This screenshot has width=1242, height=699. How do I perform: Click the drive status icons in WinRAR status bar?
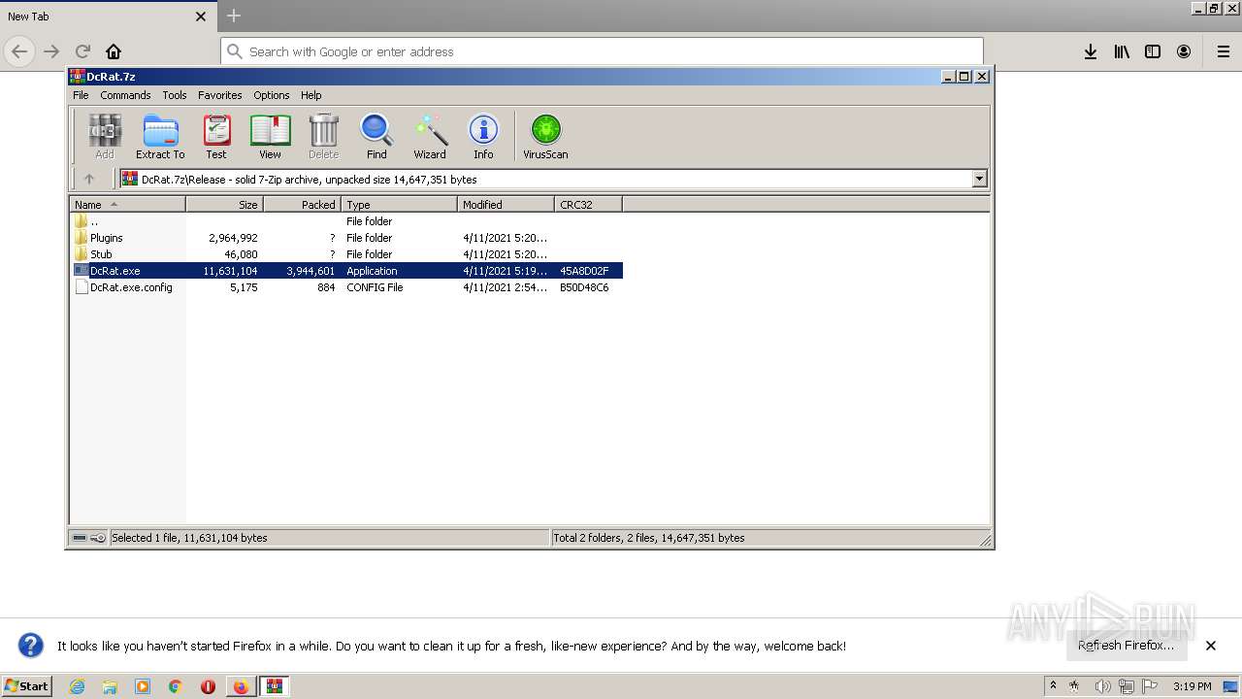89,538
